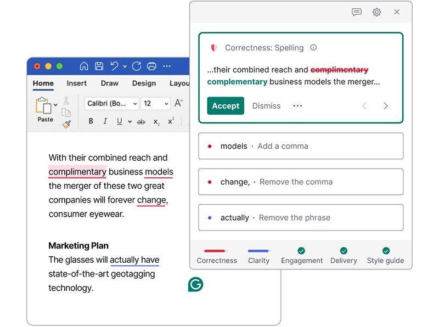This screenshot has width=439, height=327.
Task: Expand the Paste options dropdown arrow
Action: (x=56, y=105)
